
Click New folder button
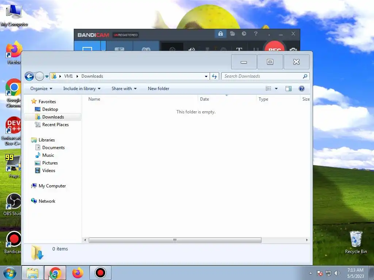[x=159, y=89]
